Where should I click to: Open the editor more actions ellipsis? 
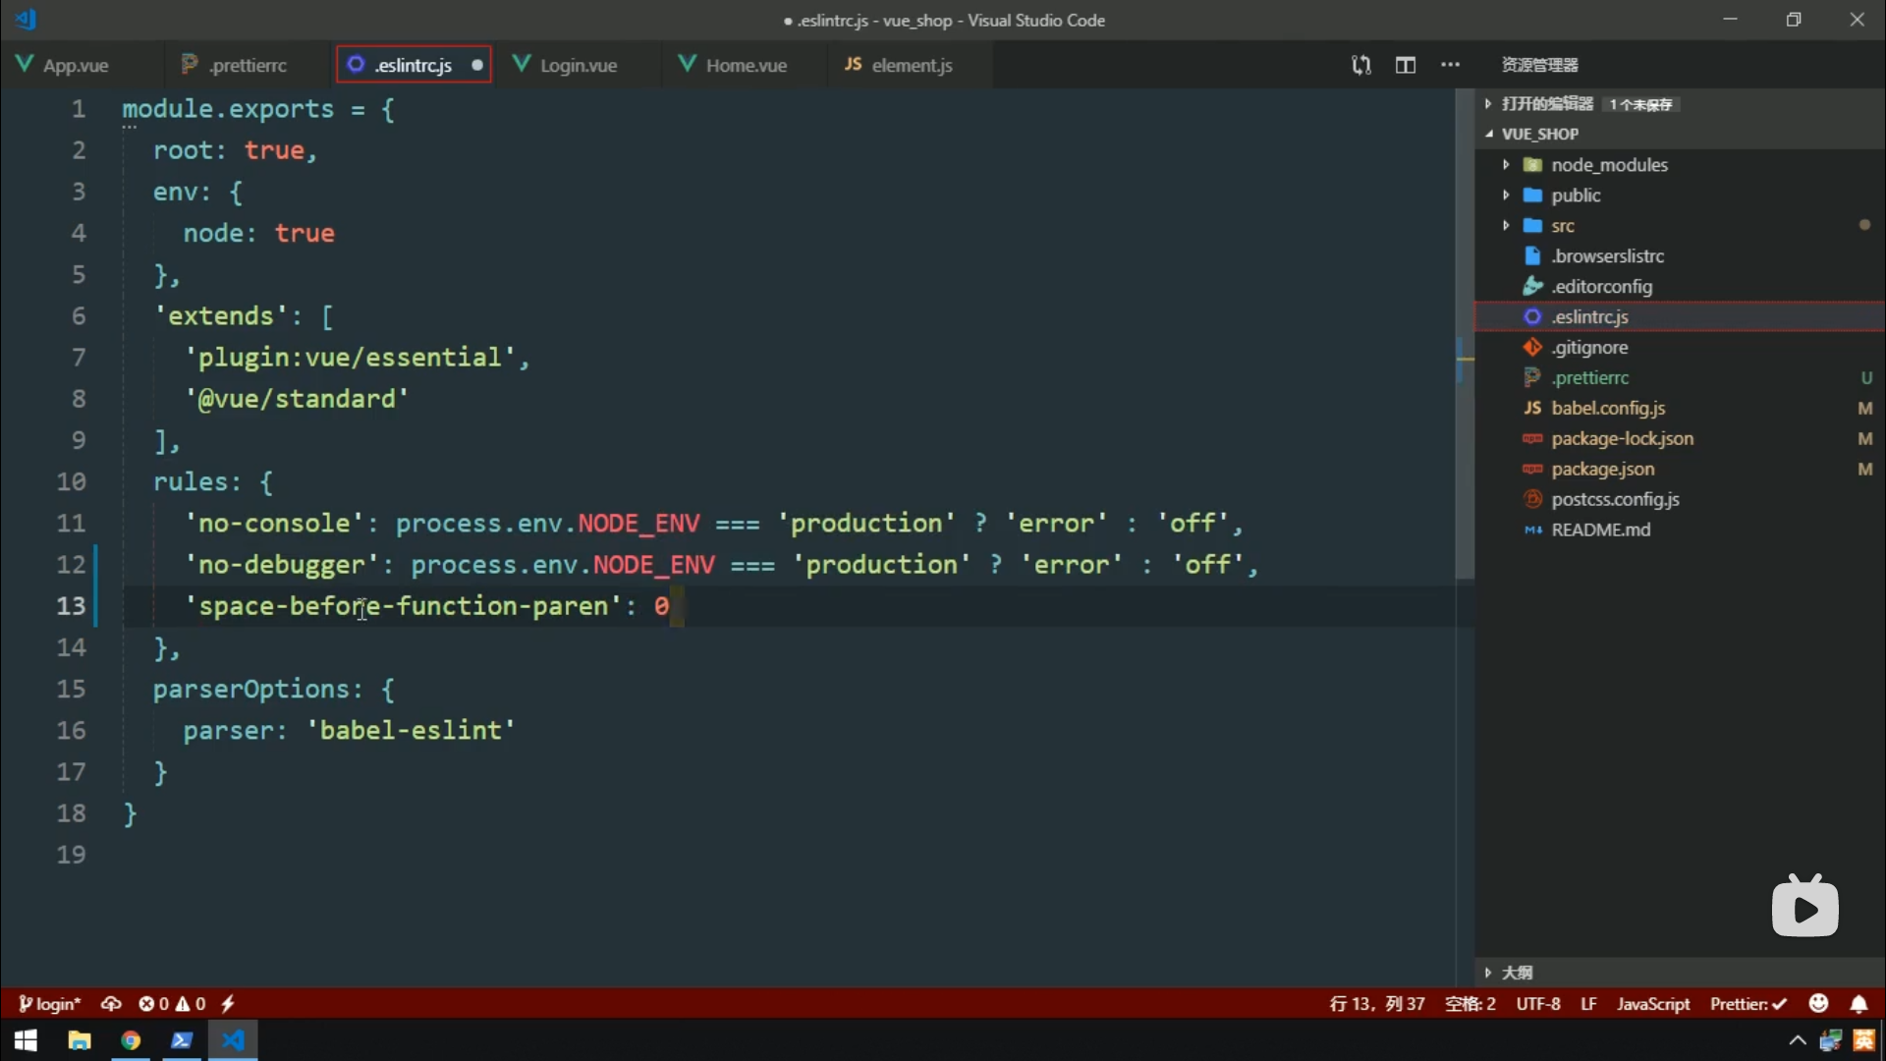tap(1450, 65)
